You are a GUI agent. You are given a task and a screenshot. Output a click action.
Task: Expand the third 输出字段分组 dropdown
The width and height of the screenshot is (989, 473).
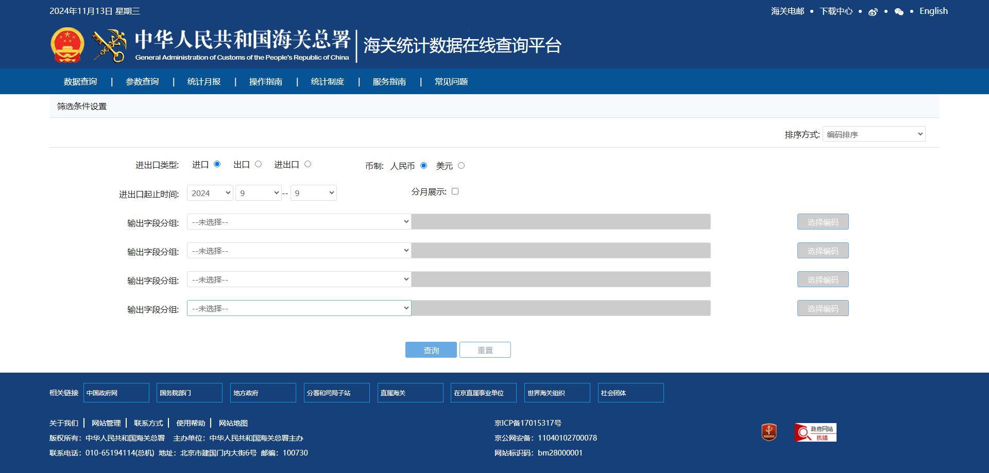click(x=299, y=279)
